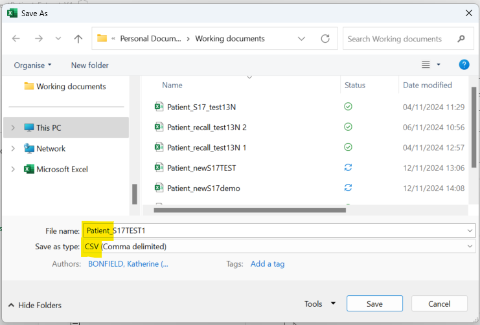Click the Excel icon of Patient_newS17demo
Screen dimensions: 480x325
point(159,188)
